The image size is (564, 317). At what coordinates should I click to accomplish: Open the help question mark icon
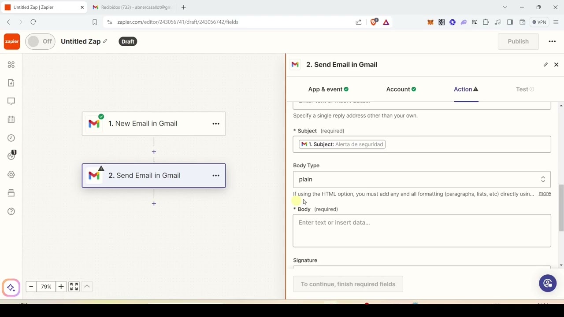coord(11,211)
